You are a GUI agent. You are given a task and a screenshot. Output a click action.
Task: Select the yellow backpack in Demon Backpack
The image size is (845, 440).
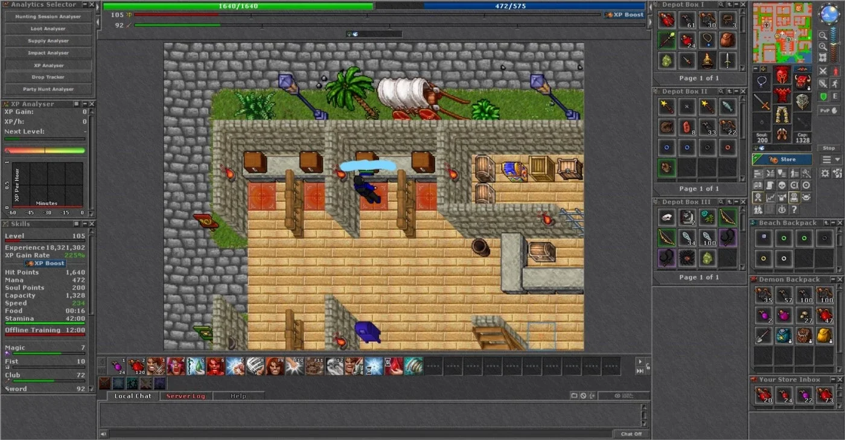point(824,335)
